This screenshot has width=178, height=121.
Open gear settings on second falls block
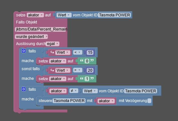[x=23, y=89]
